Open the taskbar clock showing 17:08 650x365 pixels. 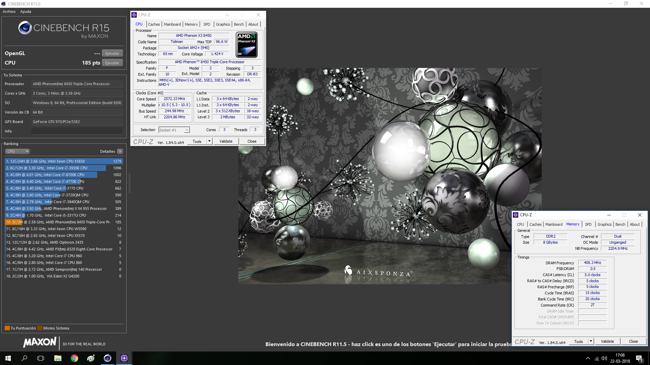pyautogui.click(x=620, y=358)
